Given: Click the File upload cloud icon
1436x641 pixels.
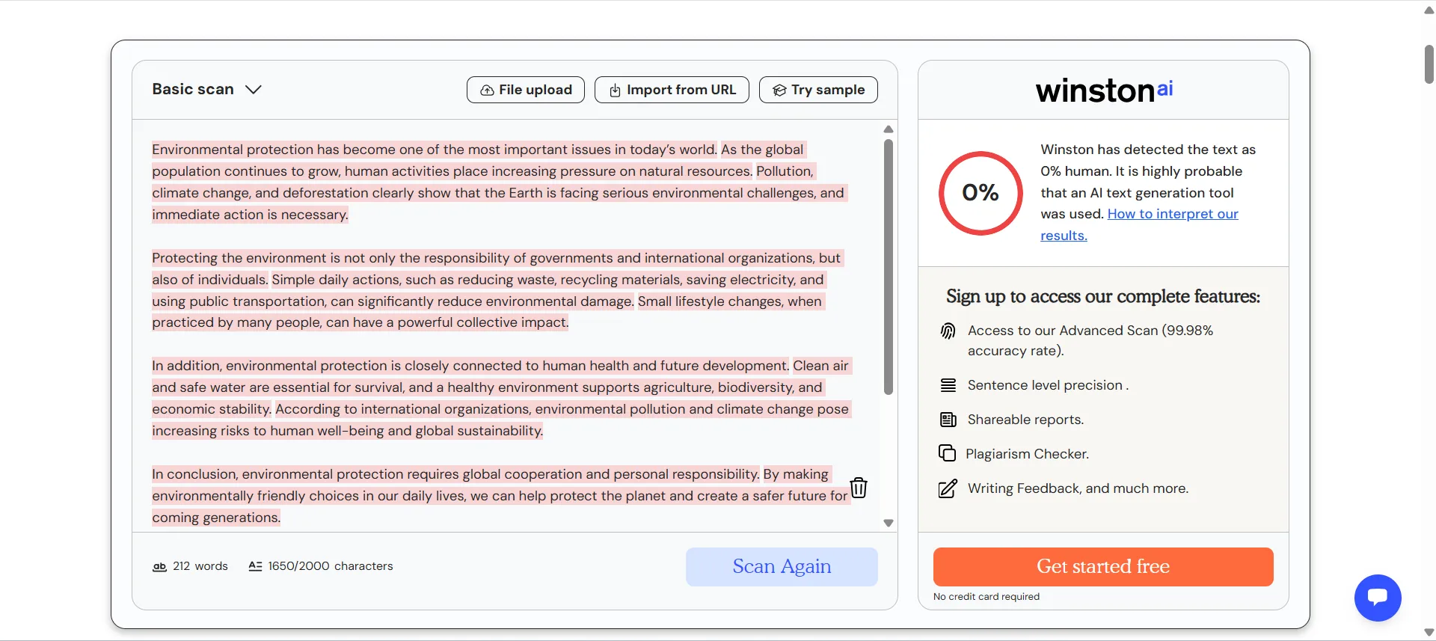Looking at the screenshot, I should [x=486, y=89].
